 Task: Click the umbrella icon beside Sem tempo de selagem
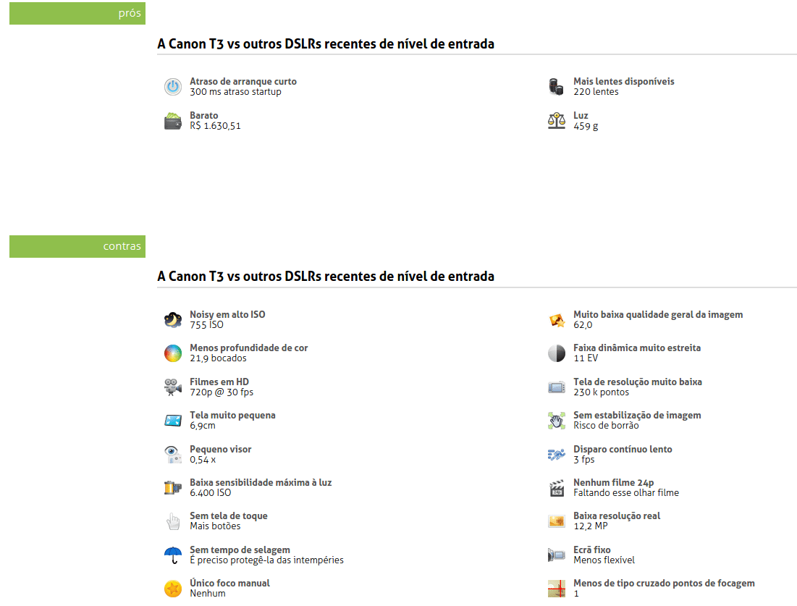[x=173, y=555]
